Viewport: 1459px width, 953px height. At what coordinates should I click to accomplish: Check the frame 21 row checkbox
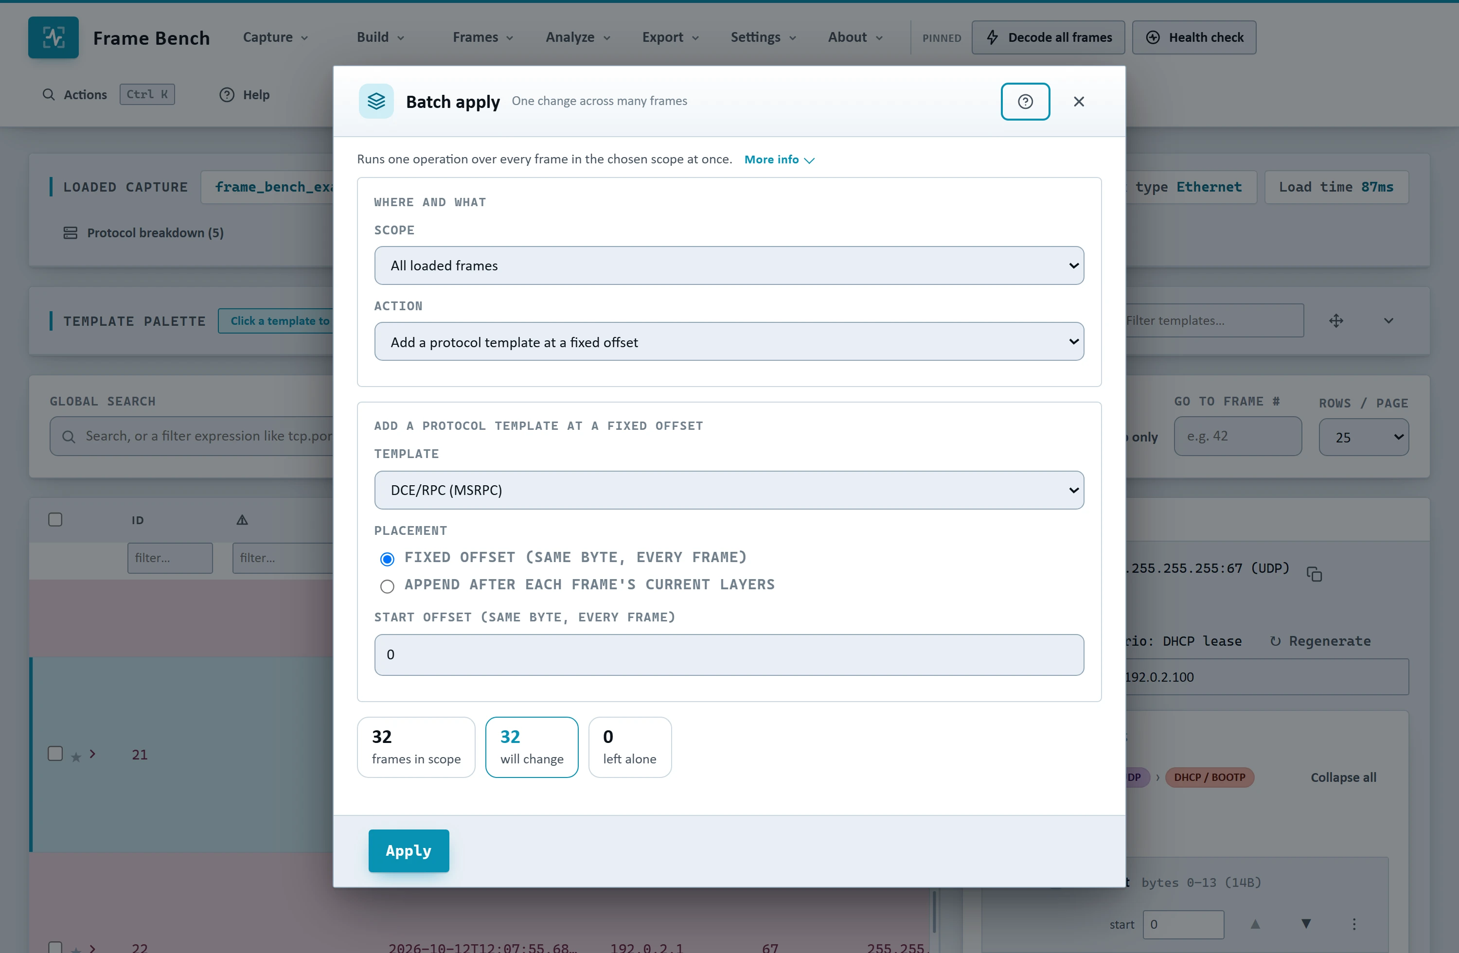point(55,753)
